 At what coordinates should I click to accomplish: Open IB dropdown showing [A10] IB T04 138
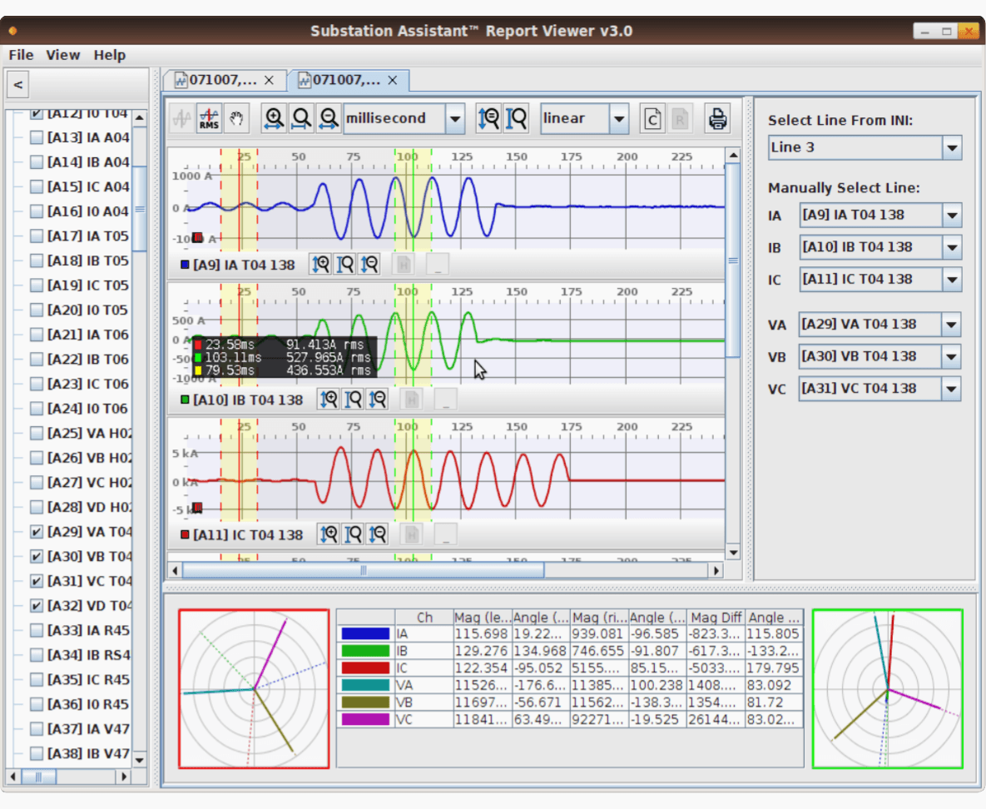(952, 247)
